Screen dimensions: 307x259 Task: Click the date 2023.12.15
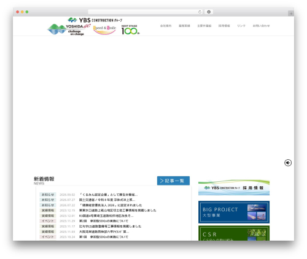point(68,211)
